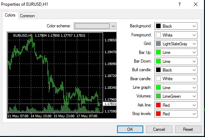Switch to the Common tab
Image resolution: width=205 pixels, height=137 pixels.
(27, 16)
